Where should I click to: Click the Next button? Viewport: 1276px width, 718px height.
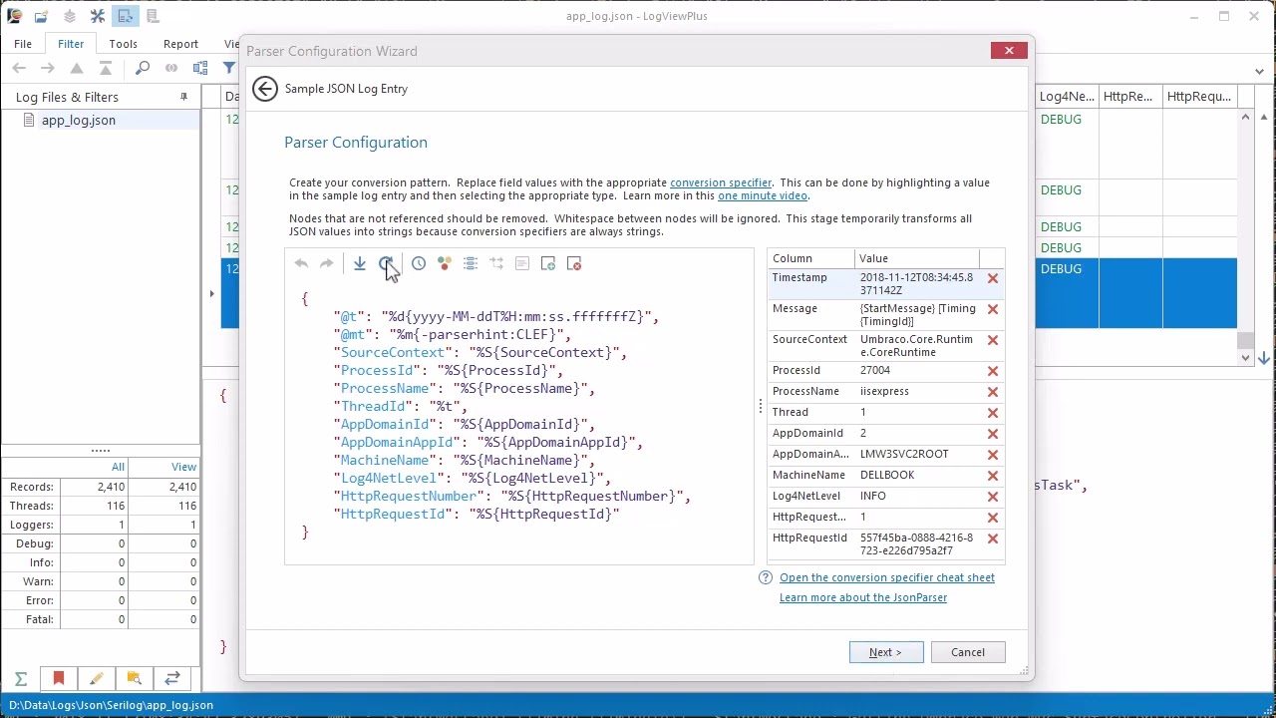(886, 652)
